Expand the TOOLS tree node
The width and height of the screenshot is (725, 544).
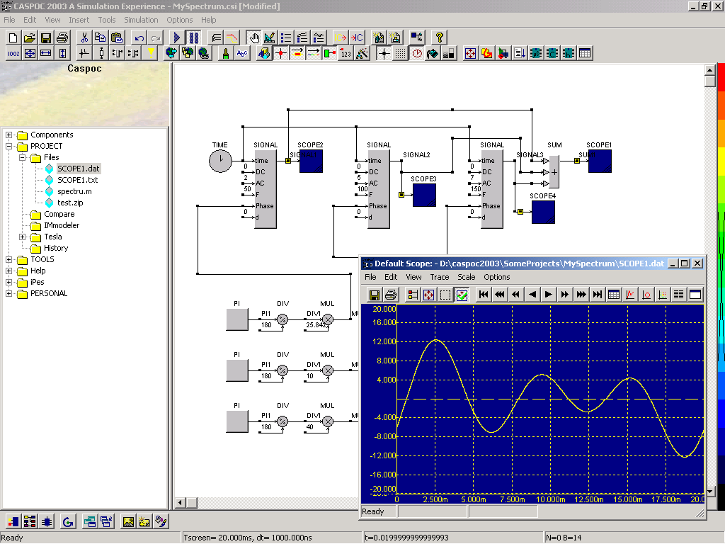8,259
